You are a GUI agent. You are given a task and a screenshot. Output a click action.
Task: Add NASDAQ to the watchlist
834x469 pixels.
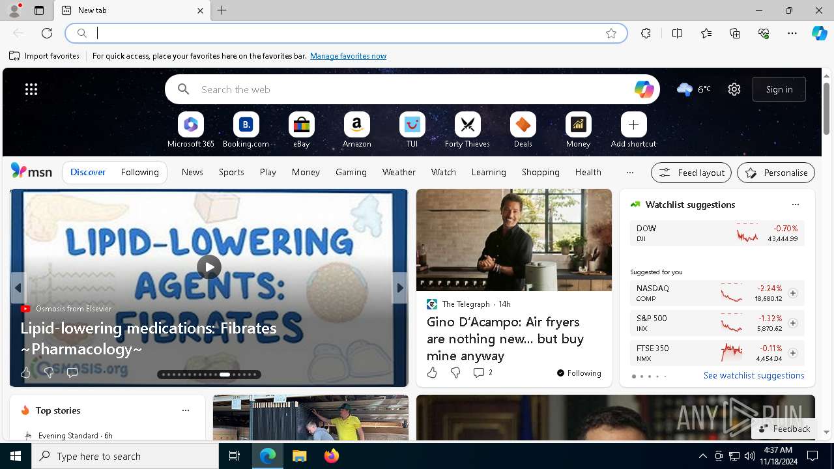pos(792,293)
